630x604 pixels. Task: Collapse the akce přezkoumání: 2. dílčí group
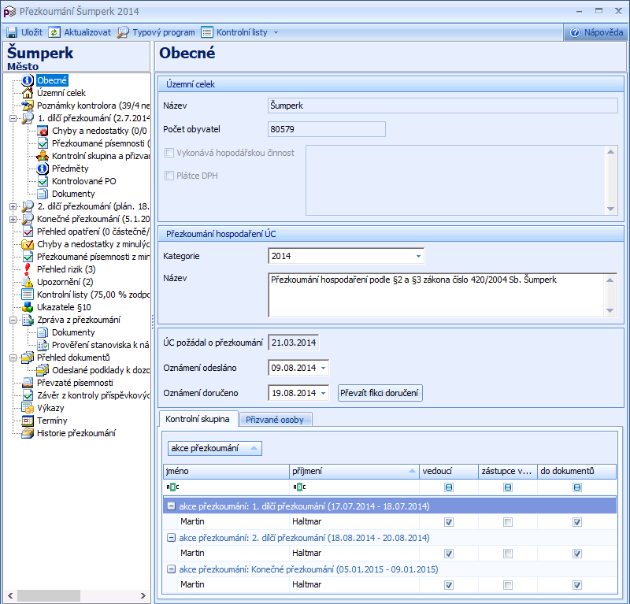[171, 537]
